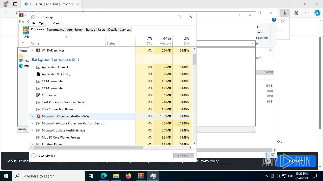The height and width of the screenshot is (181, 323).
Task: Collapse to Fewer details
Action: point(43,156)
